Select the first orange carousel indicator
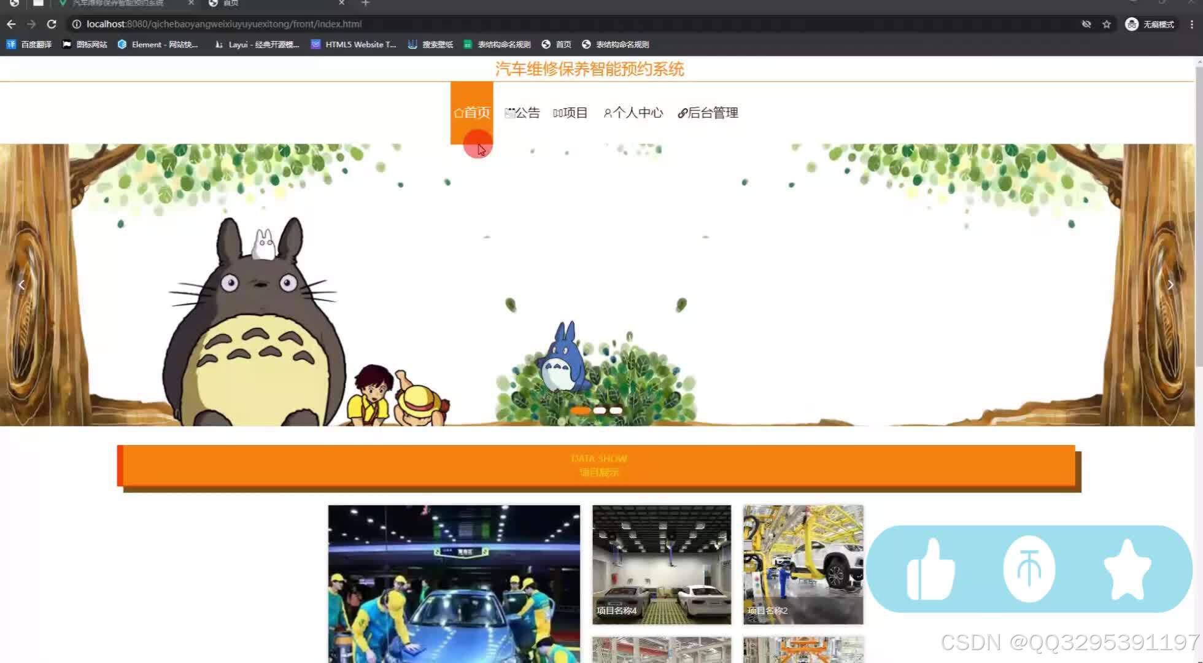1203x663 pixels. pyautogui.click(x=580, y=411)
